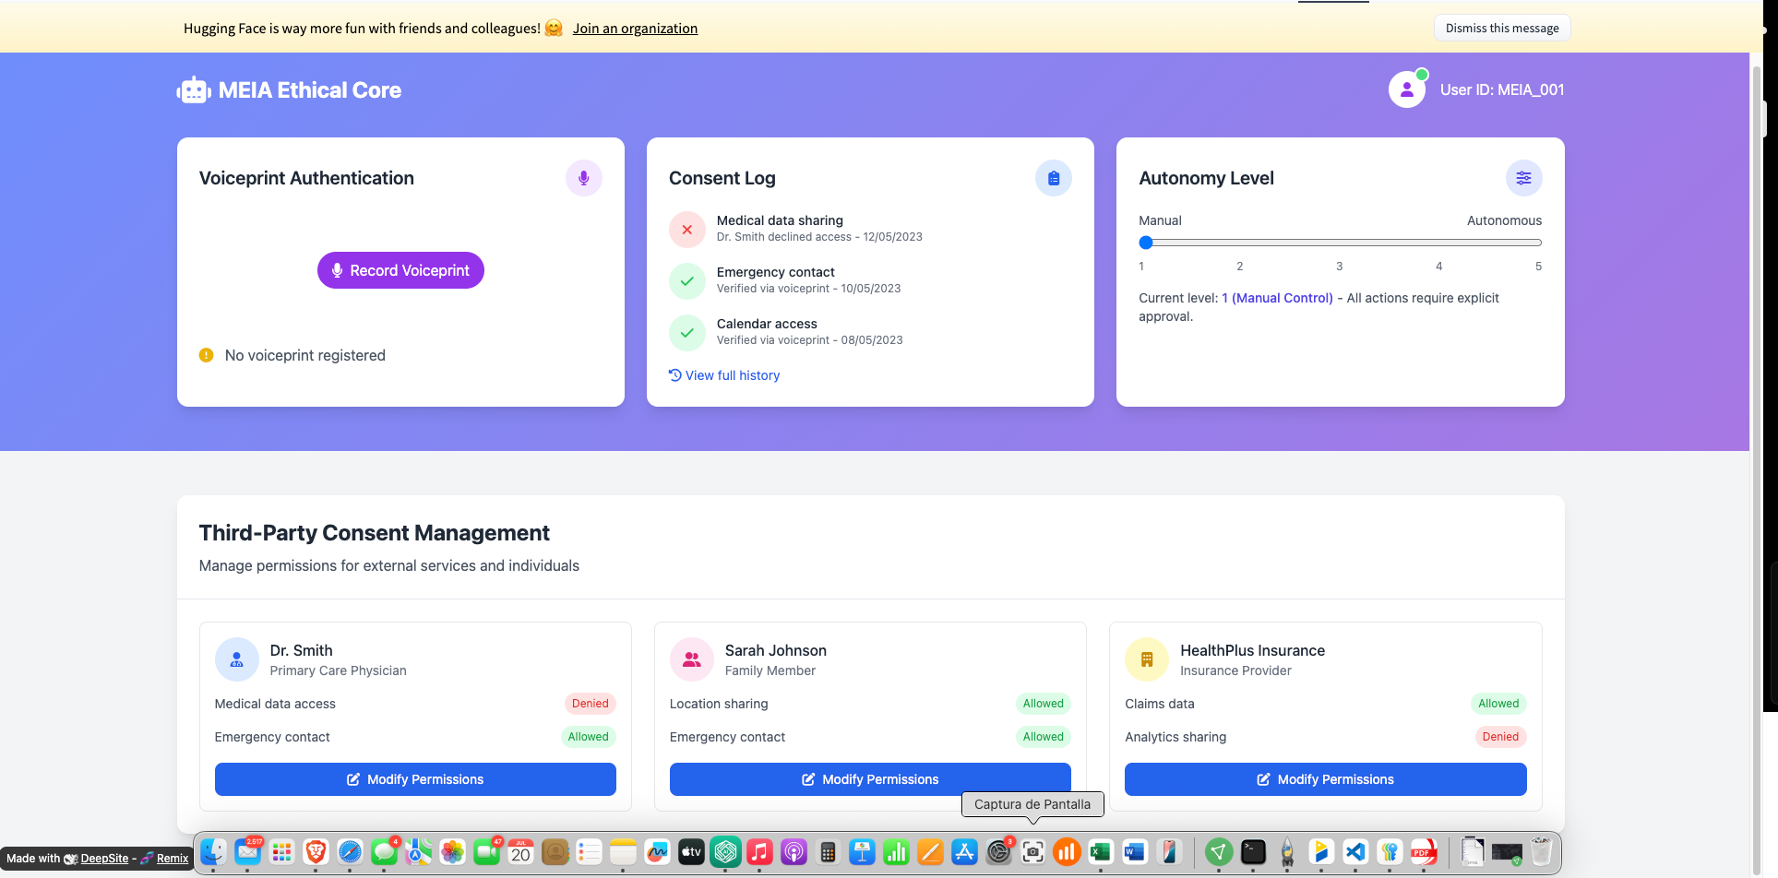Screen dimensions: 1778x878
Task: Open Launchpad from the dock
Action: click(281, 851)
